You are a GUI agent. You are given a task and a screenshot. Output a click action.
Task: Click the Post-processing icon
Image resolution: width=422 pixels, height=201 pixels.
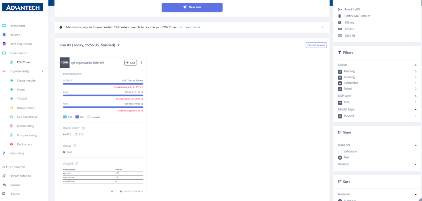(11, 135)
